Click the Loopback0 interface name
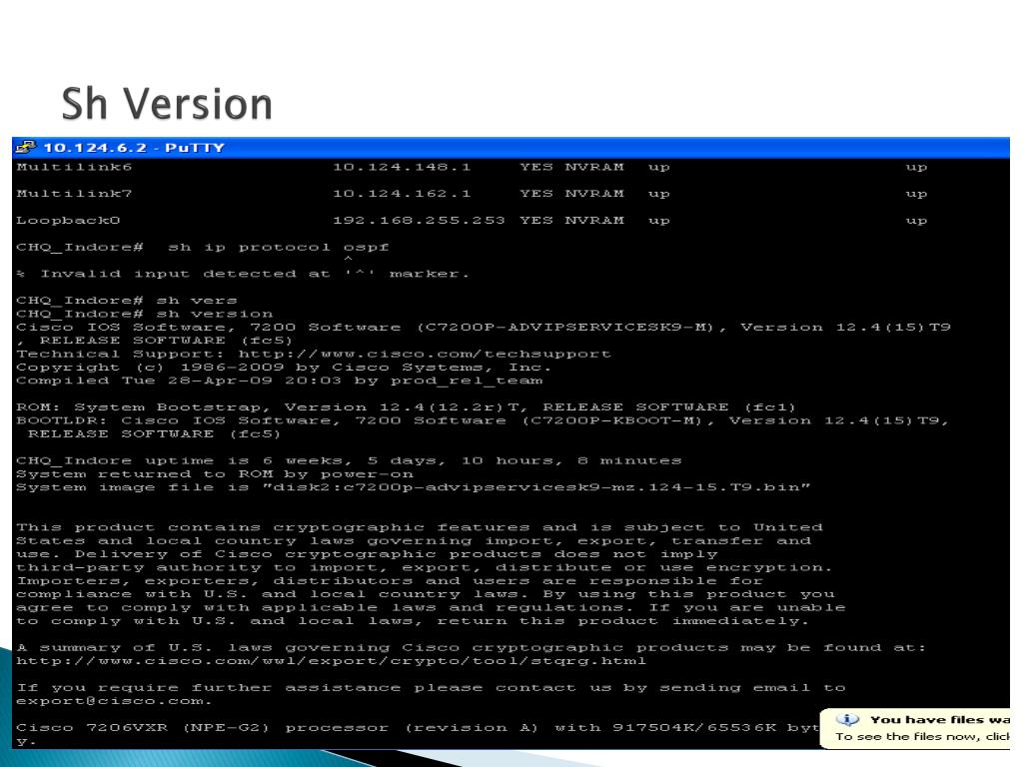This screenshot has width=1023, height=767. pos(69,221)
